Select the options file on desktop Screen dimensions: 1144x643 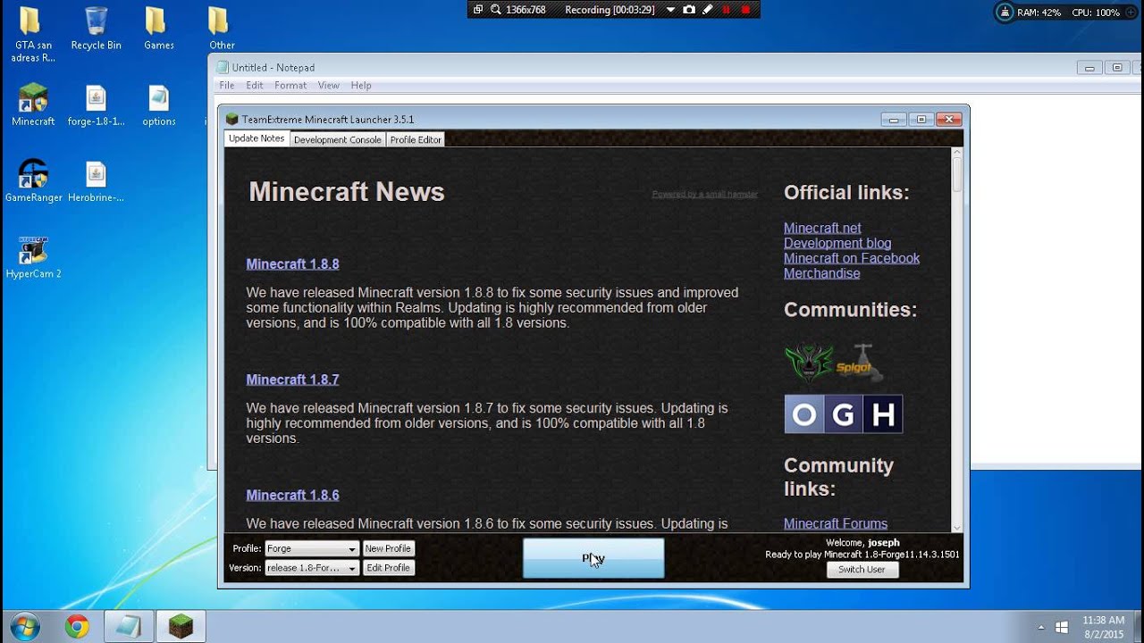coord(158,105)
